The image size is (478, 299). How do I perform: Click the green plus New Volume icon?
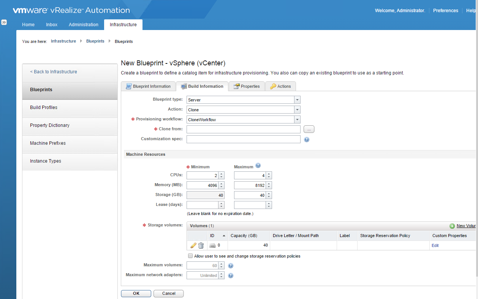pos(452,226)
